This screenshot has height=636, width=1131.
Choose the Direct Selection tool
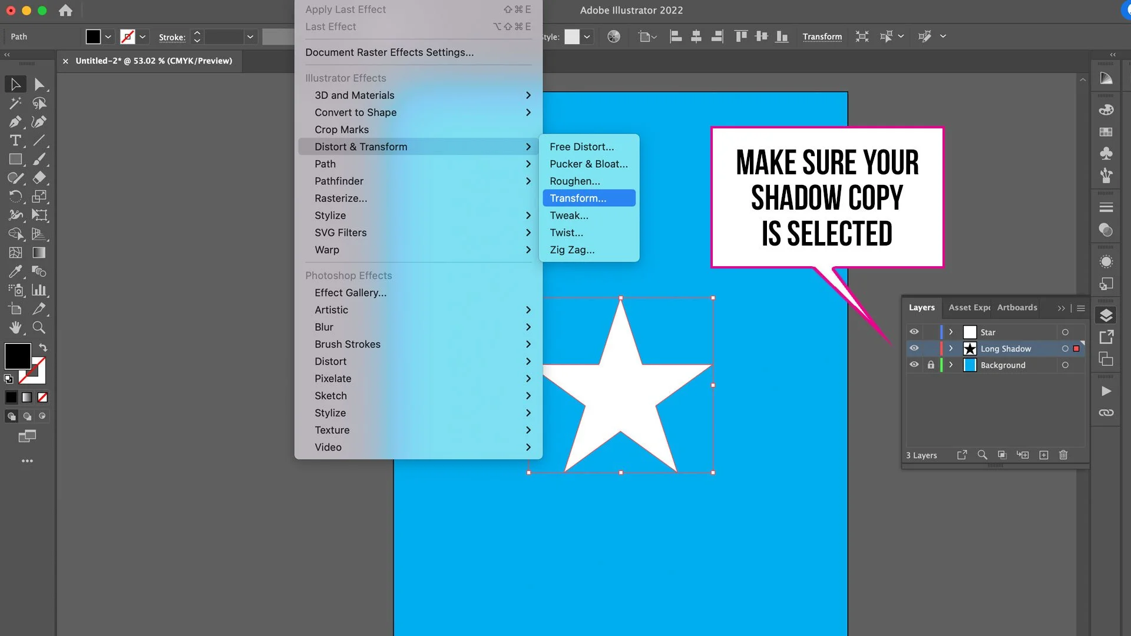[39, 84]
